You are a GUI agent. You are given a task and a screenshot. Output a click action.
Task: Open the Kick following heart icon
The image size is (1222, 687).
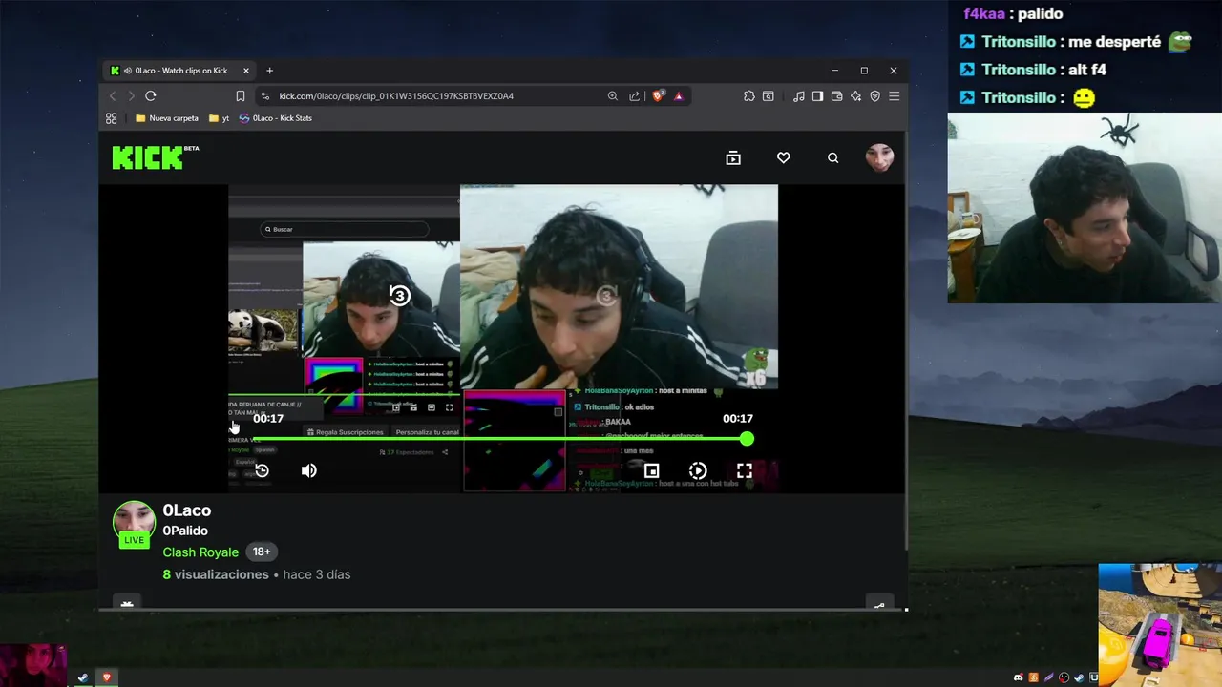click(x=783, y=158)
